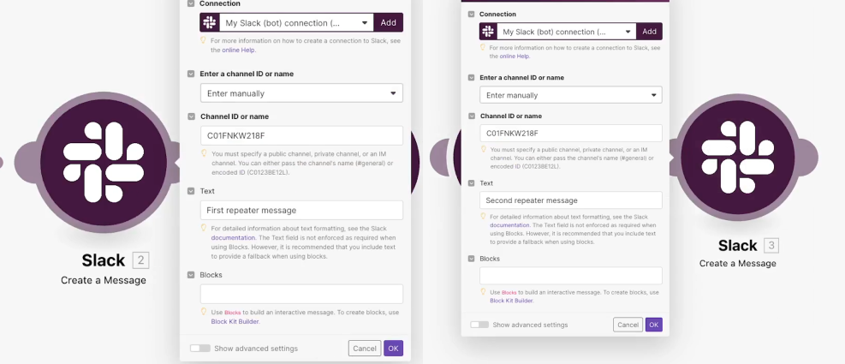
Task: Toggle the Connection checkbox in left panel
Action: pos(191,3)
